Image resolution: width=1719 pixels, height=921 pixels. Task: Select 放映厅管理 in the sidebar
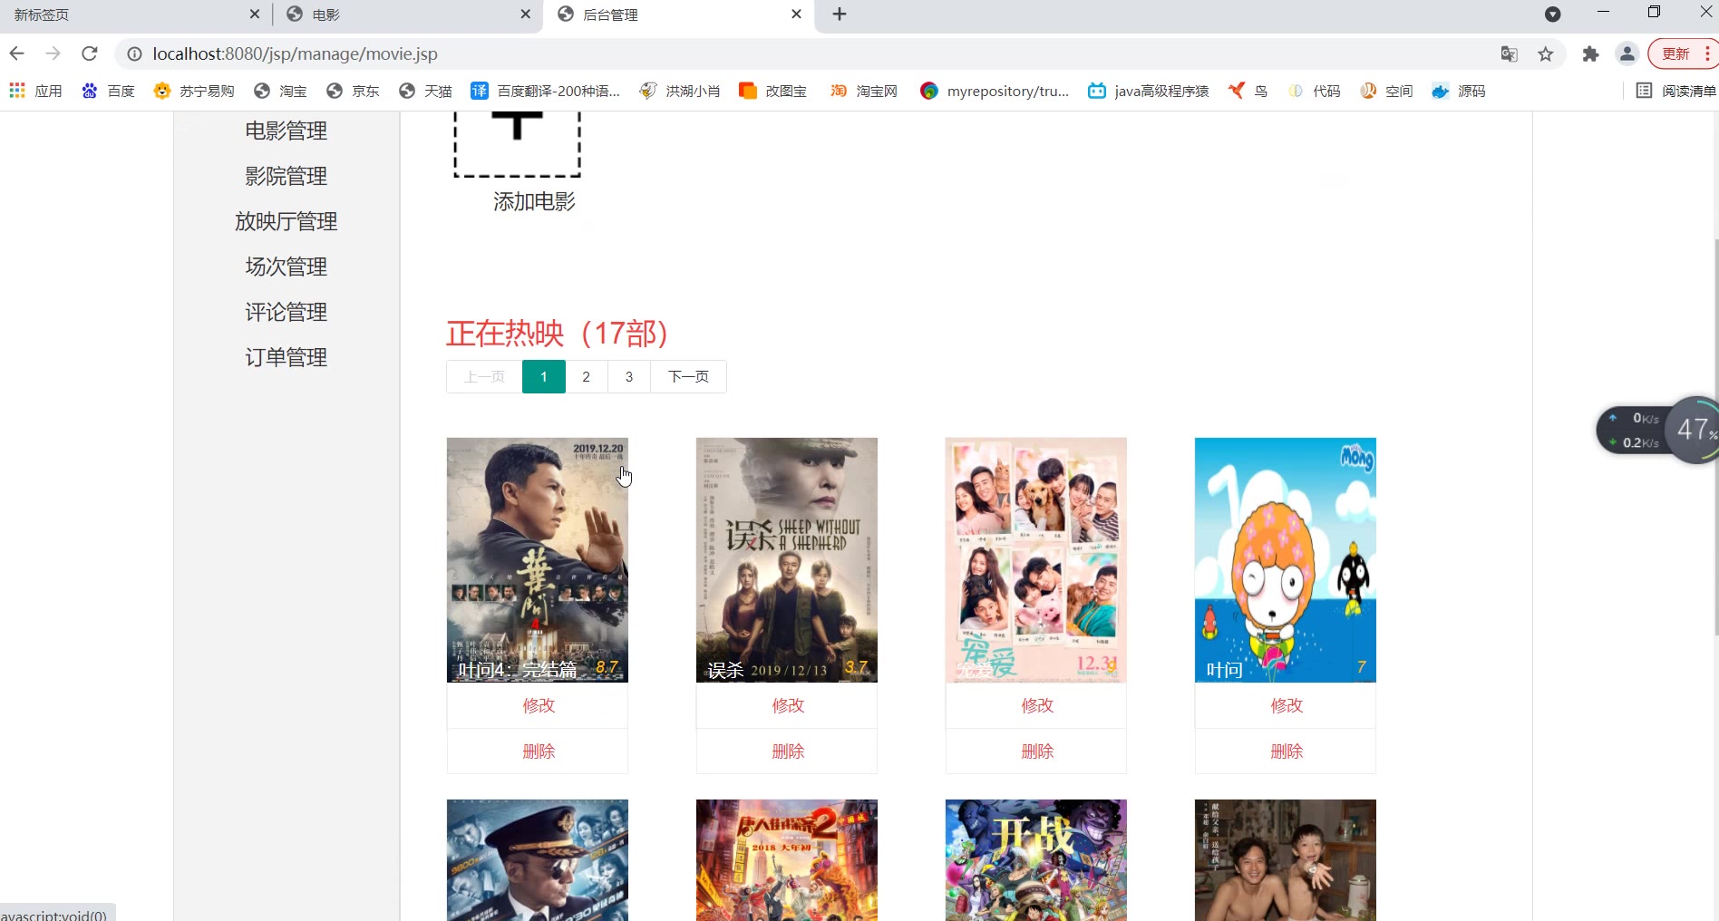tap(286, 221)
